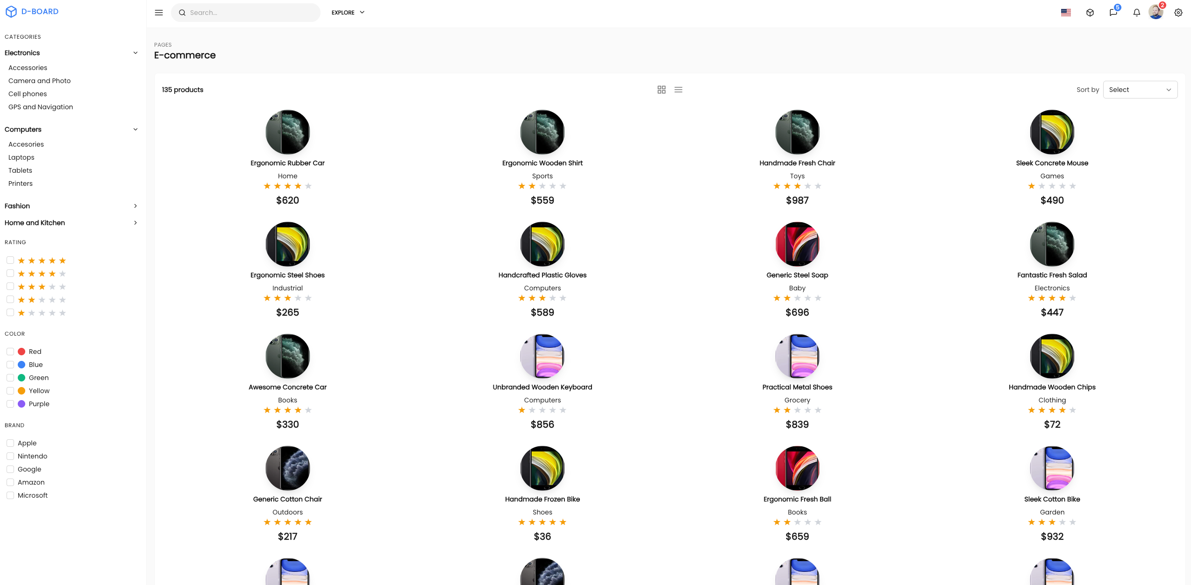This screenshot has width=1191, height=585.
Task: Enable the Green color filter checkbox
Action: click(x=10, y=378)
